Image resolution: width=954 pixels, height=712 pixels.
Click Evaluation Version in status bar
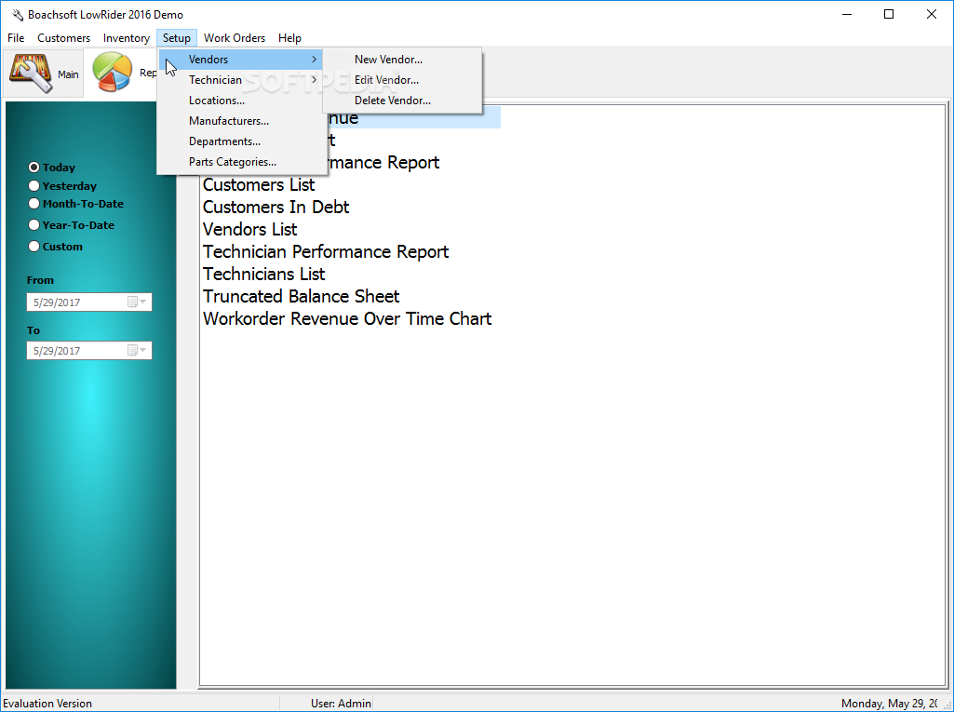click(x=47, y=703)
